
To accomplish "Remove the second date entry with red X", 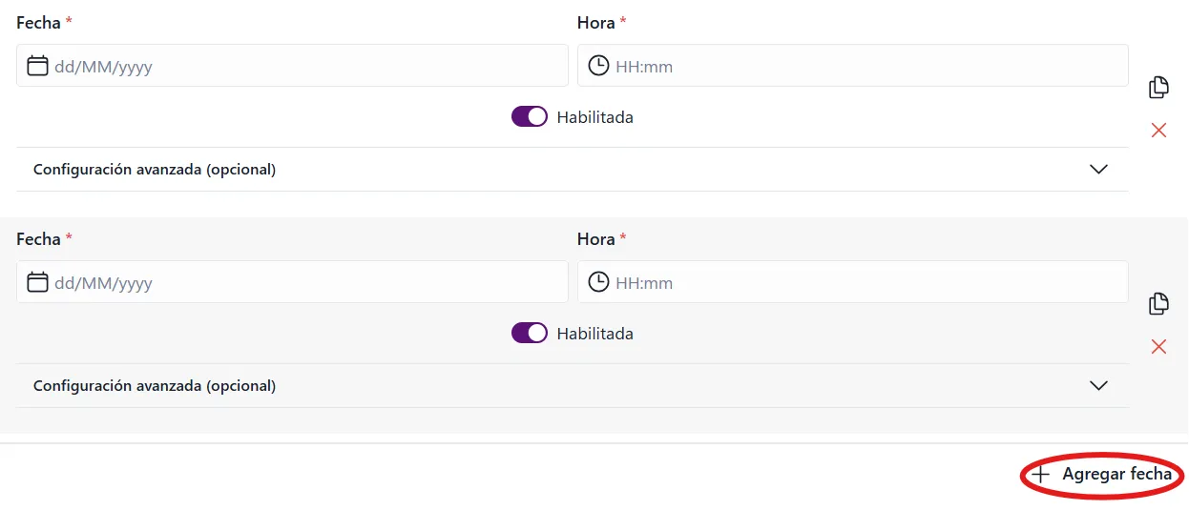I will (x=1158, y=347).
